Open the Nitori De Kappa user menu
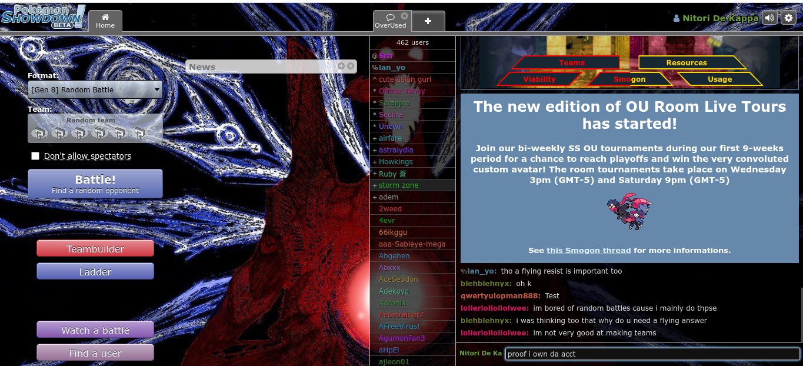This screenshot has width=803, height=366. pyautogui.click(x=715, y=18)
